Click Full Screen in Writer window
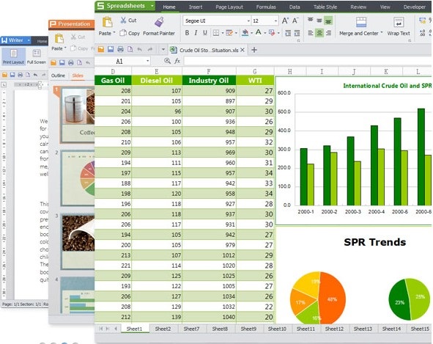 [x=37, y=56]
